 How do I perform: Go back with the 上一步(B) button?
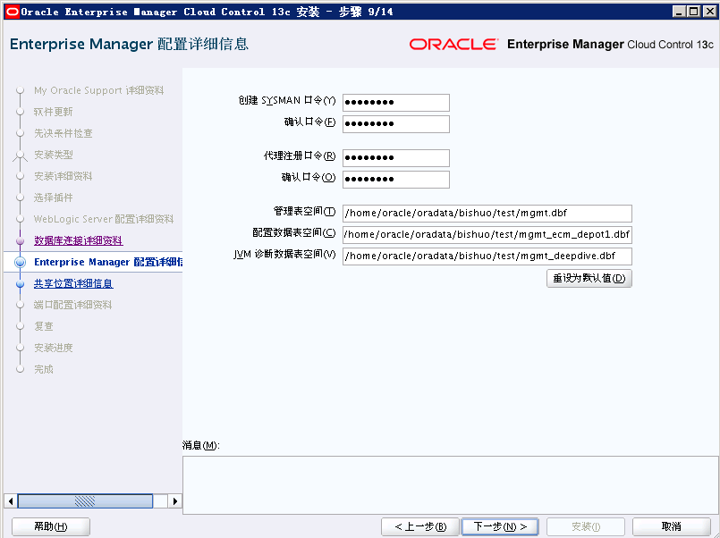pos(420,526)
